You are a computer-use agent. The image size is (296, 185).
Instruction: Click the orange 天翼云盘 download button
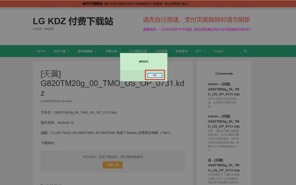[x=113, y=165]
